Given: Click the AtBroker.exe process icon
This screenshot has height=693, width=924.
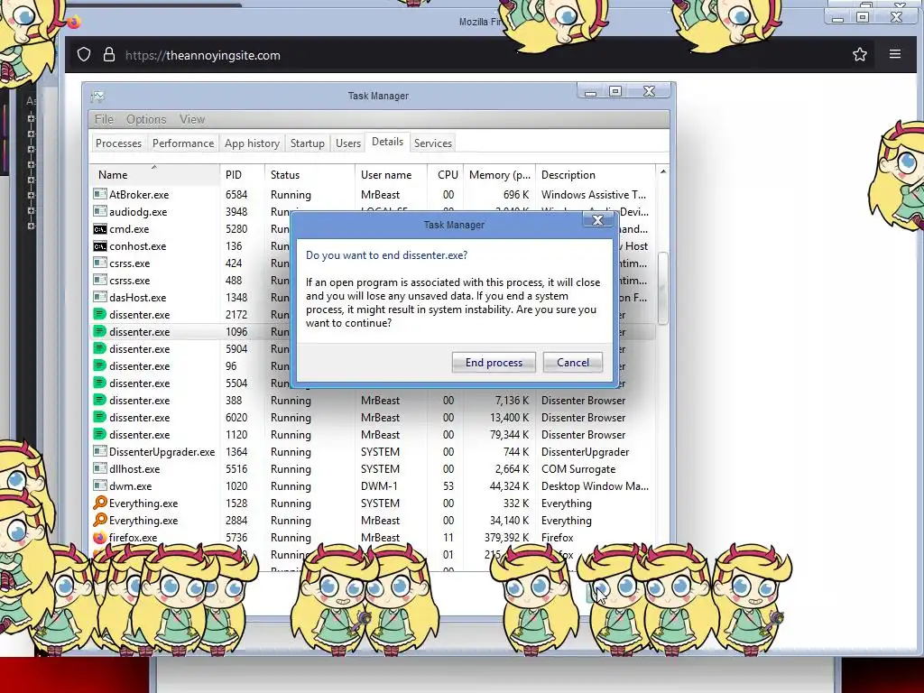Looking at the screenshot, I should 100,194.
